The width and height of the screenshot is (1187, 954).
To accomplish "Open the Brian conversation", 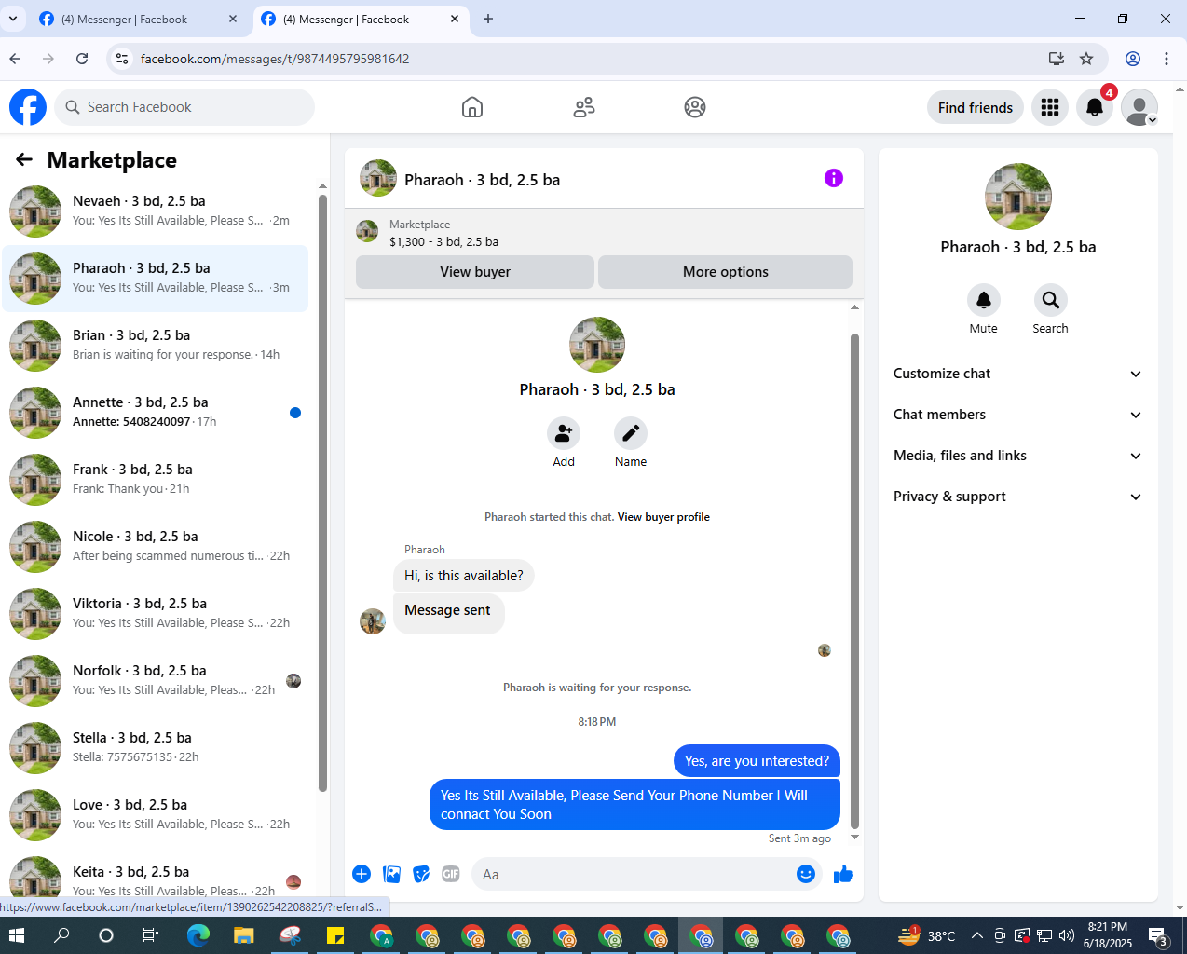I will [x=155, y=346].
